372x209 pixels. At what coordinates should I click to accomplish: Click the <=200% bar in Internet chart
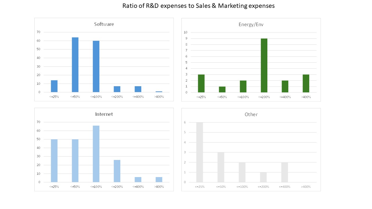117,171
